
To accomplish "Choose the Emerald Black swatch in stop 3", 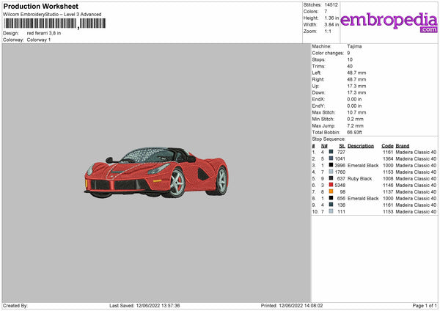I will [331, 165].
